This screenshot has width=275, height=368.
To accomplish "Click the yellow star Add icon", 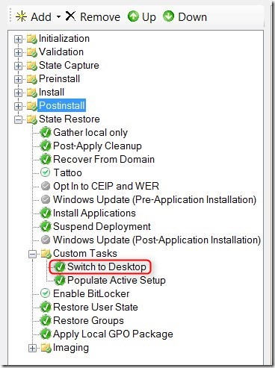I will [21, 17].
